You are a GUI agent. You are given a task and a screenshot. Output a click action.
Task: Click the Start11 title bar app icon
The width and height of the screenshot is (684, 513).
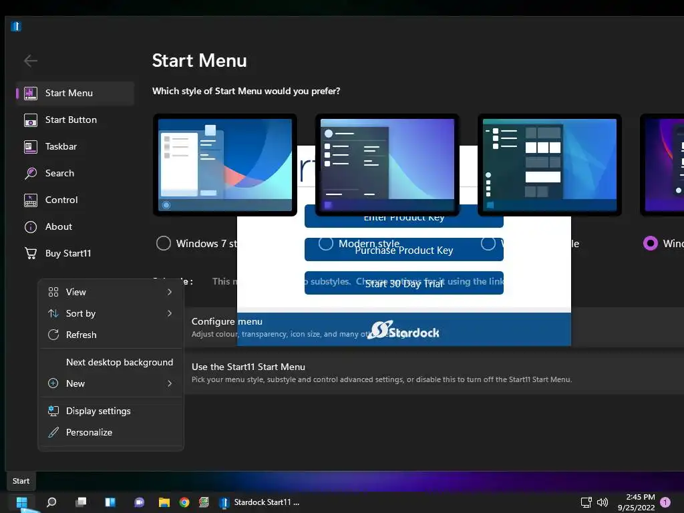pyautogui.click(x=16, y=26)
